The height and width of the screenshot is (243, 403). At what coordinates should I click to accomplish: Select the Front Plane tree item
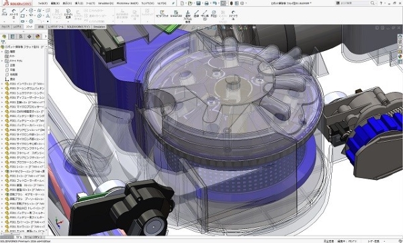[x=13, y=65]
